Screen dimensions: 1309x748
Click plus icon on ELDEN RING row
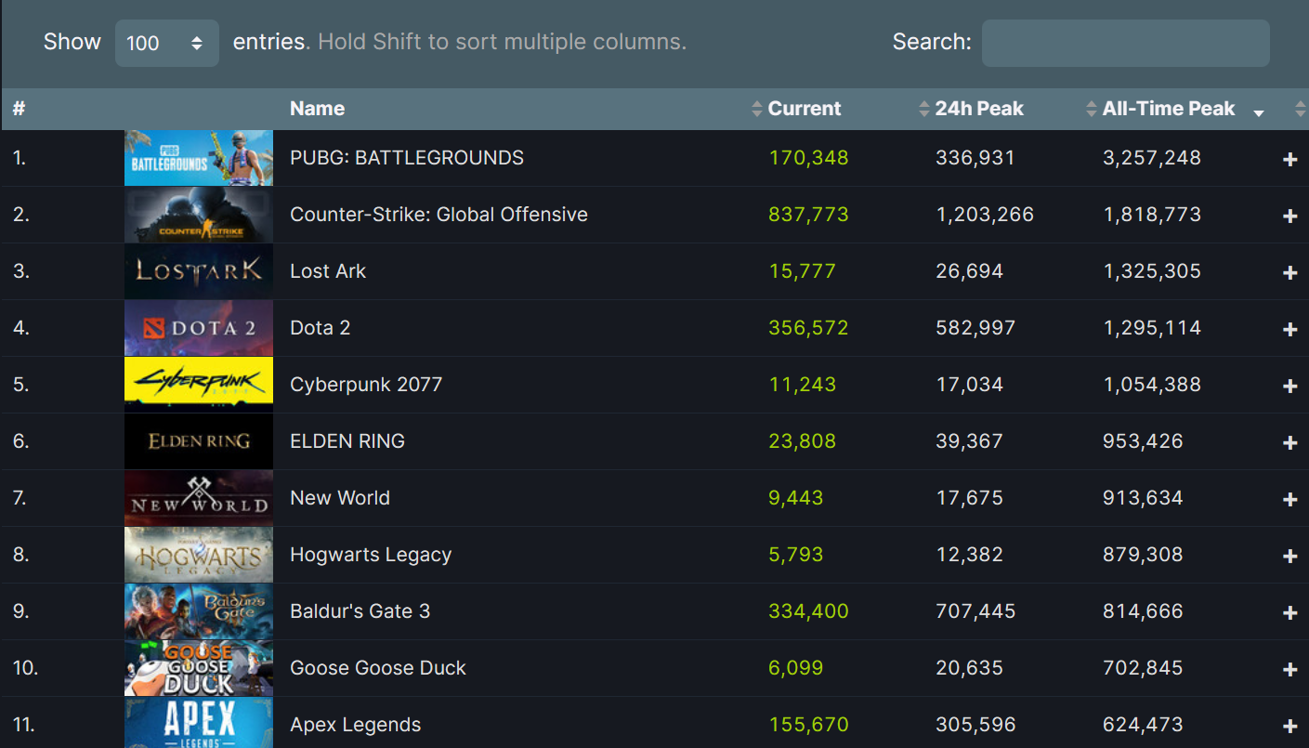pyautogui.click(x=1289, y=443)
